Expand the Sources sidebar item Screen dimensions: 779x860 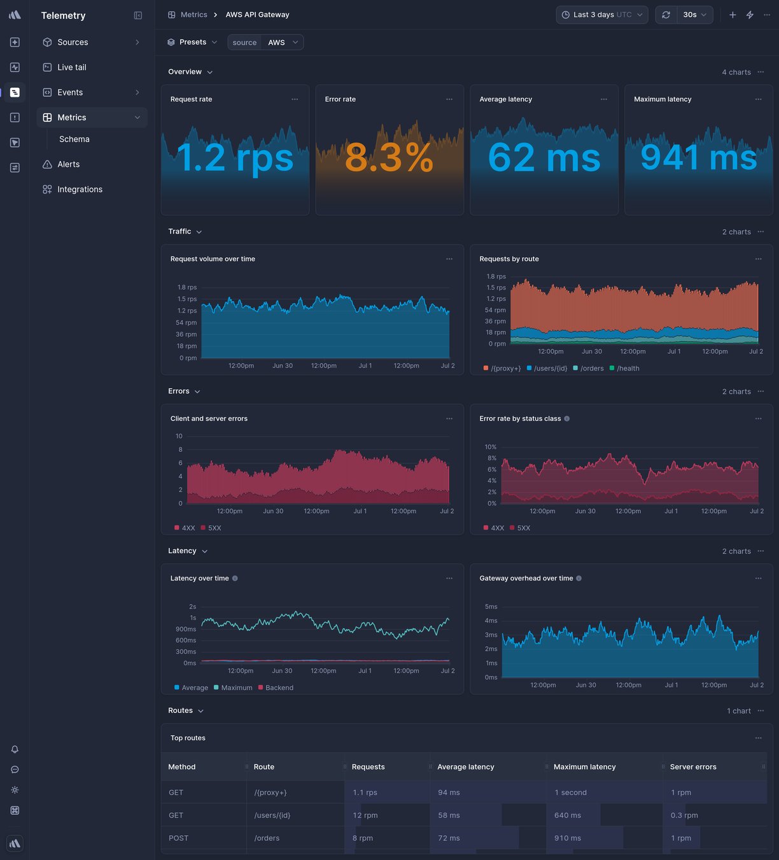[92, 42]
